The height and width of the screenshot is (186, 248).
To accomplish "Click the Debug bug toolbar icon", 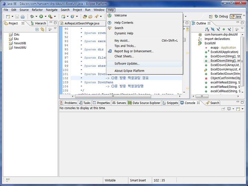I will coord(32,17).
